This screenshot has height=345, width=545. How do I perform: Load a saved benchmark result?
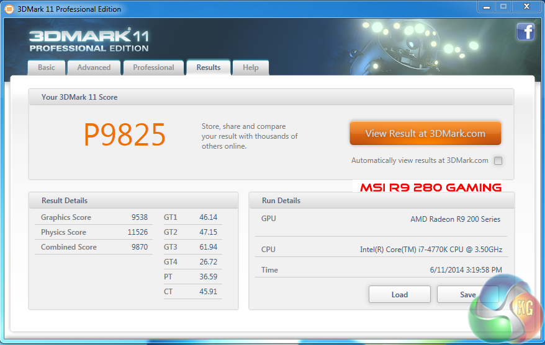(399, 294)
